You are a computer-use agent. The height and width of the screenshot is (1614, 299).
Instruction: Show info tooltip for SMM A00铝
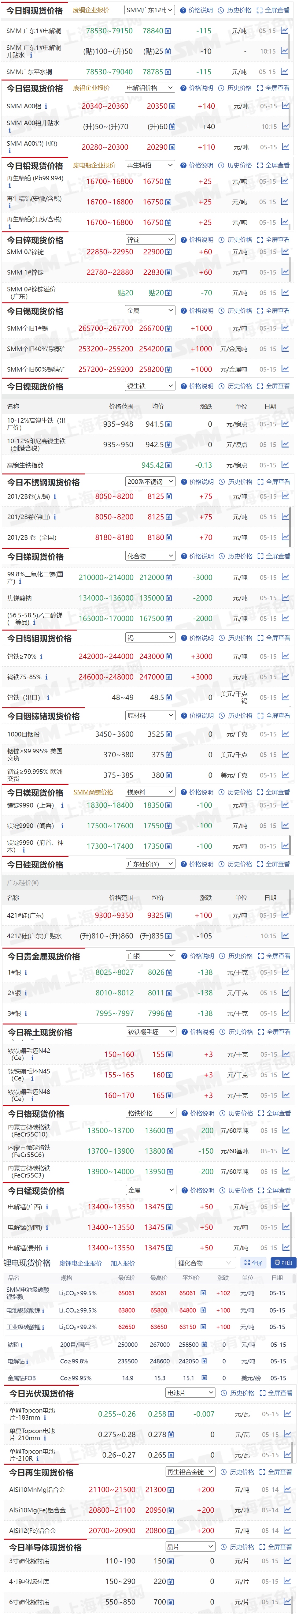[x=46, y=107]
